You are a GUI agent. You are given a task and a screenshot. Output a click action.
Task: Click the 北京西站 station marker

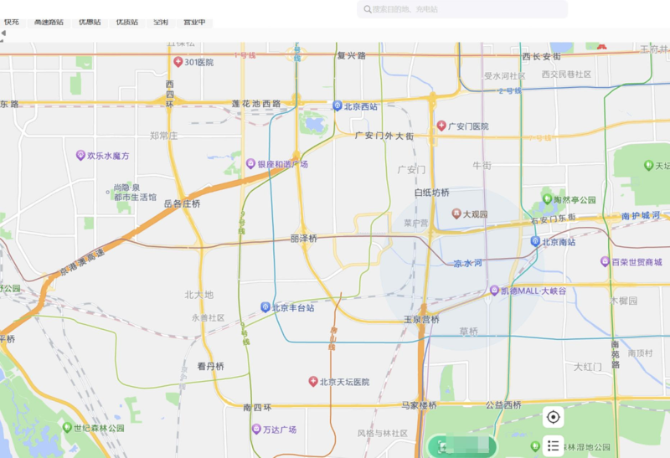click(338, 106)
